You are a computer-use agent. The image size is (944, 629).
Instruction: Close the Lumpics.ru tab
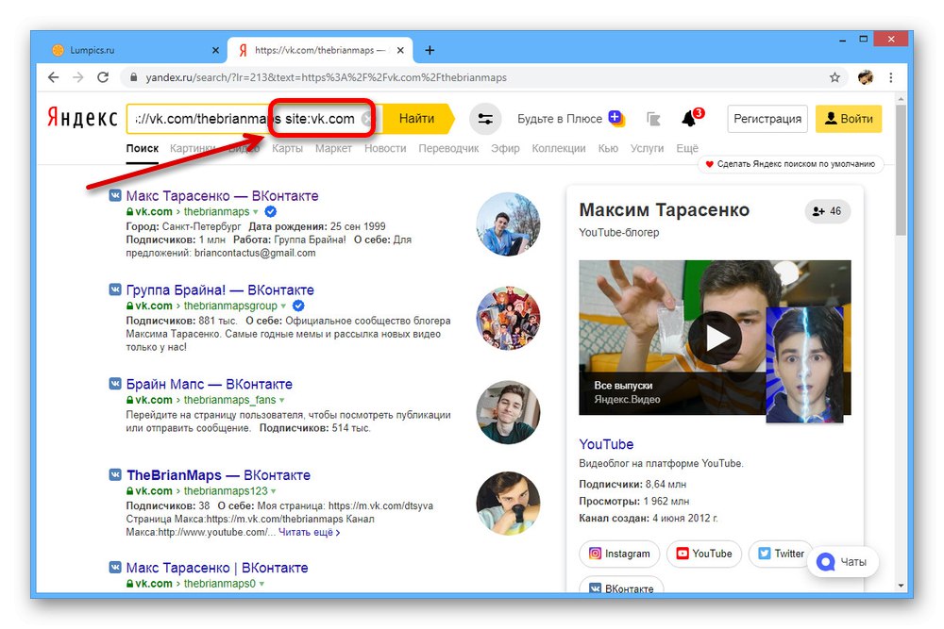pos(215,51)
